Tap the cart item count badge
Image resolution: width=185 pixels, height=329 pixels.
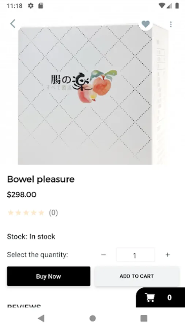tap(169, 297)
